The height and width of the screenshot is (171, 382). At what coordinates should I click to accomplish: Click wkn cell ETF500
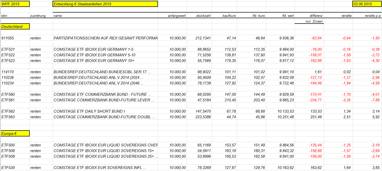click(15, 145)
